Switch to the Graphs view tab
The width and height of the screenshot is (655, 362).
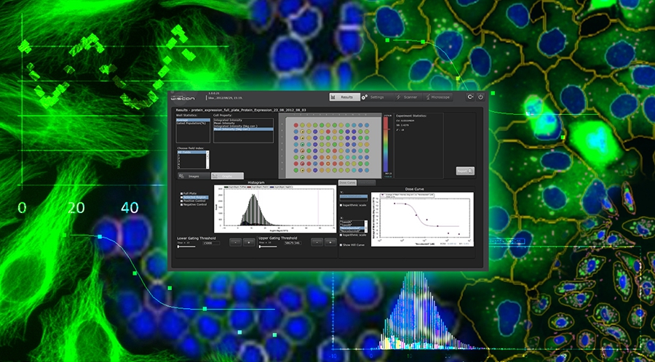227,176
